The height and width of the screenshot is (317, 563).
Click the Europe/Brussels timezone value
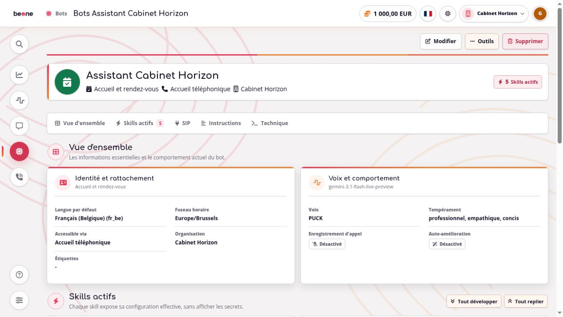click(196, 218)
